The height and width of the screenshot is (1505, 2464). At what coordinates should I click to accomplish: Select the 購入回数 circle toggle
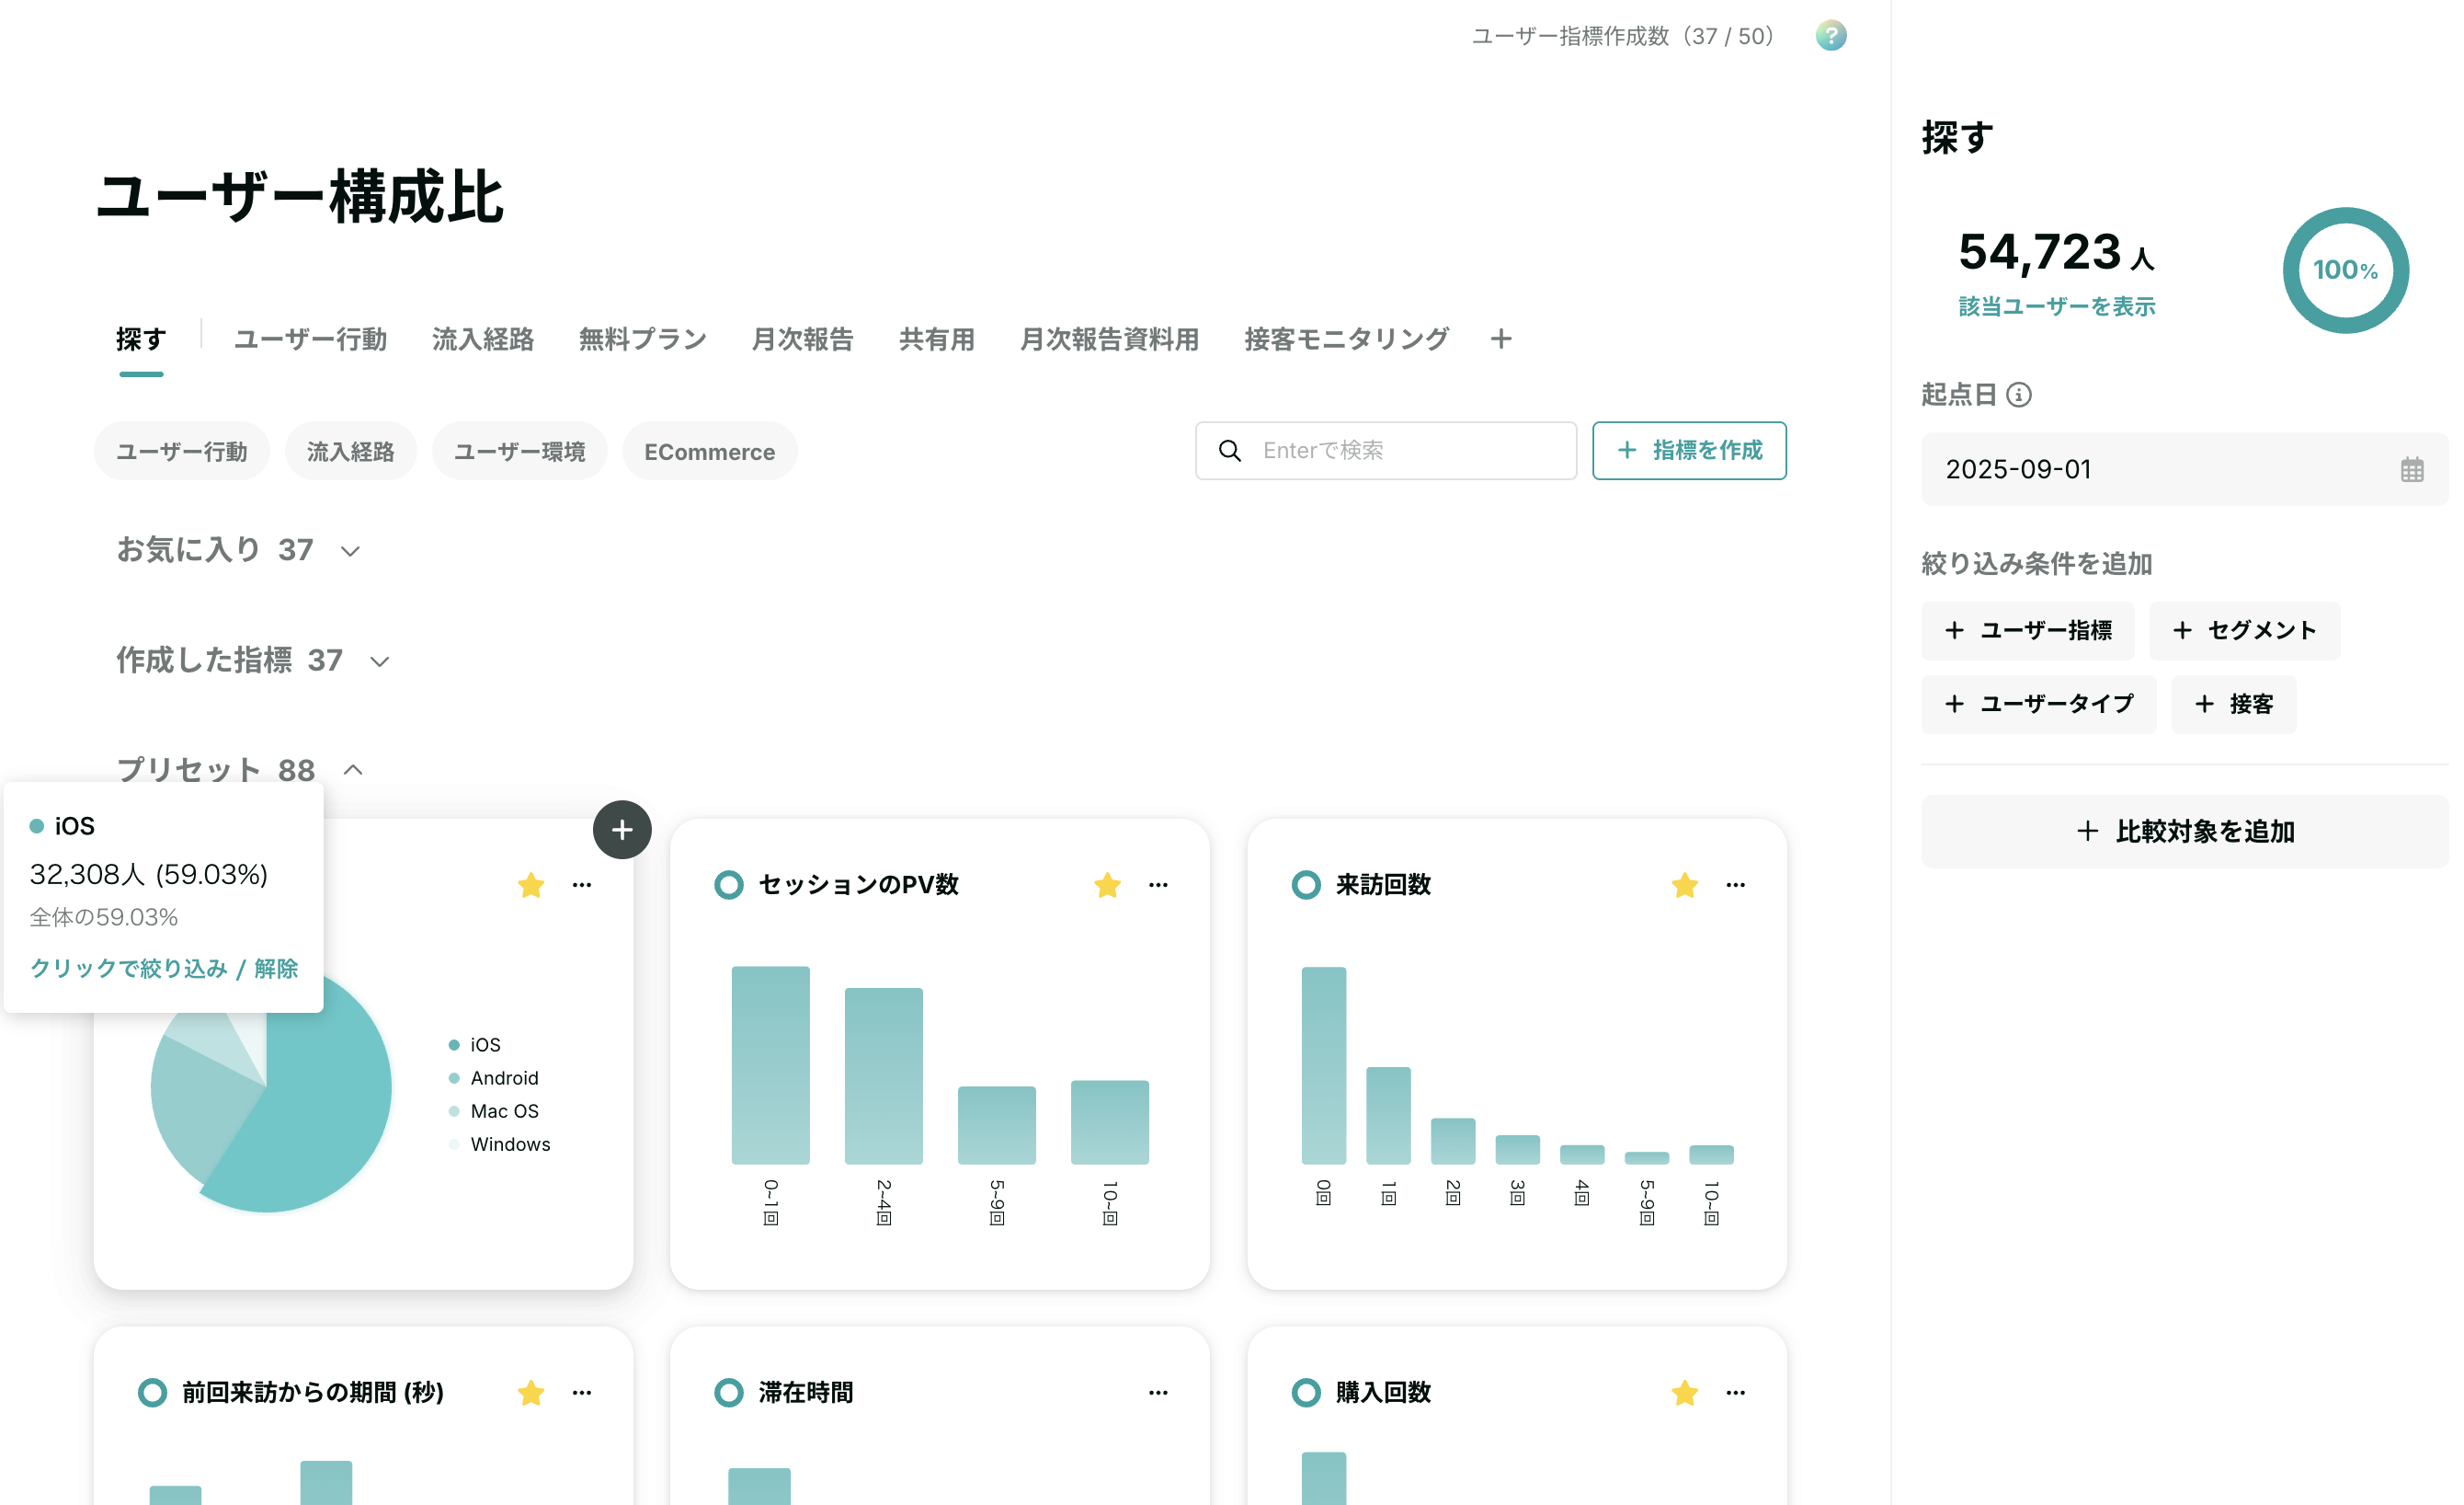click(x=1306, y=1392)
